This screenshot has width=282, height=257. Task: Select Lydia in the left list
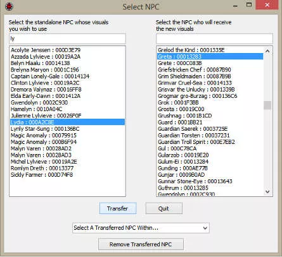67,123
